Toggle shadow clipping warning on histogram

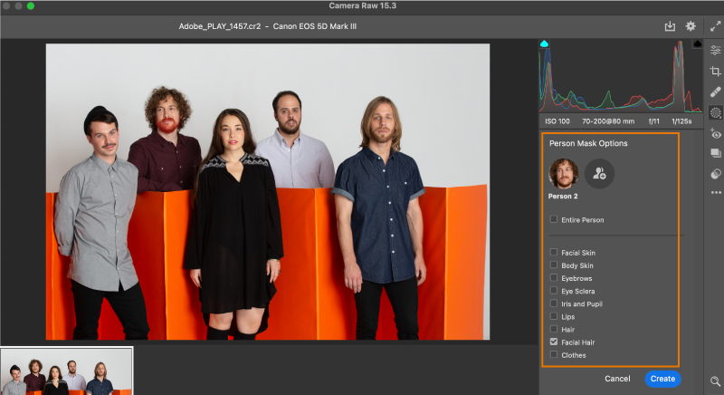pos(544,43)
